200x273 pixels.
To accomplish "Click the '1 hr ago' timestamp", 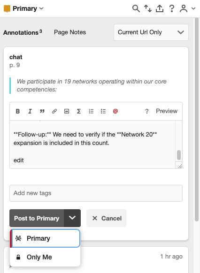I will point(171,257).
